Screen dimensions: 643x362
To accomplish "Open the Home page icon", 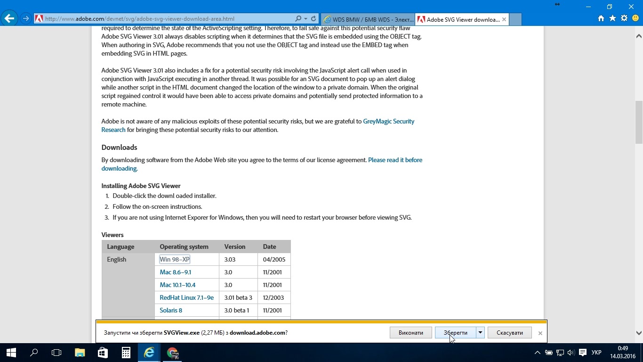I will [601, 18].
